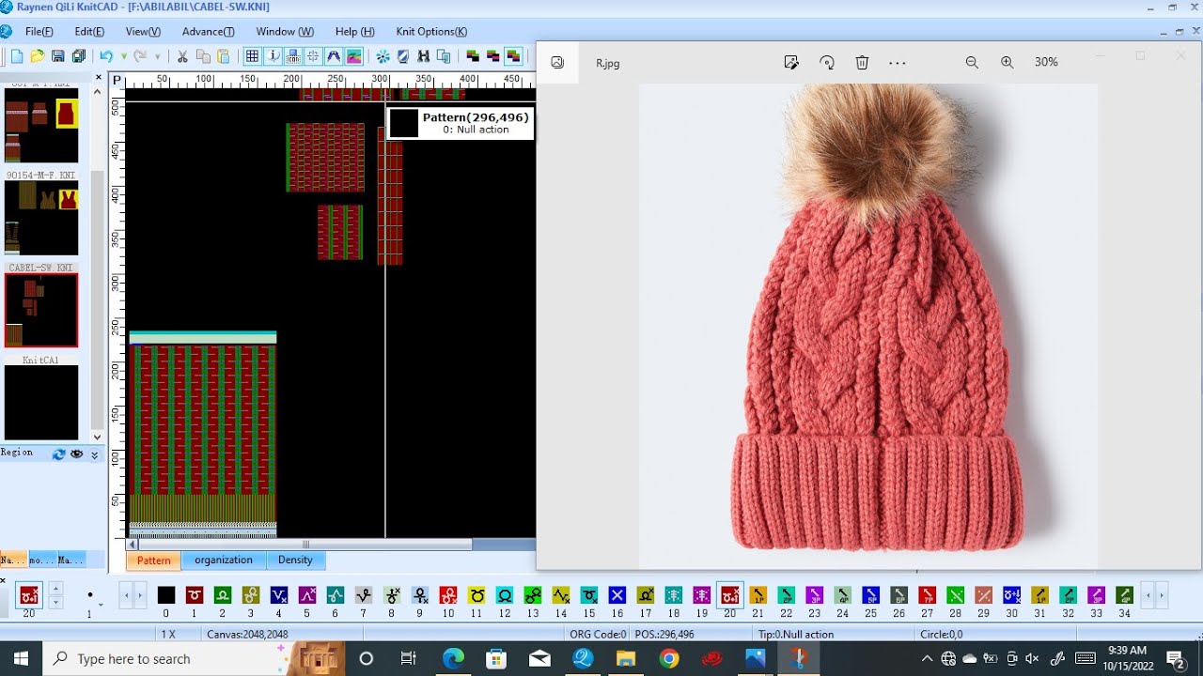The width and height of the screenshot is (1203, 676).
Task: Open the View(V) menu
Action: [x=143, y=31]
